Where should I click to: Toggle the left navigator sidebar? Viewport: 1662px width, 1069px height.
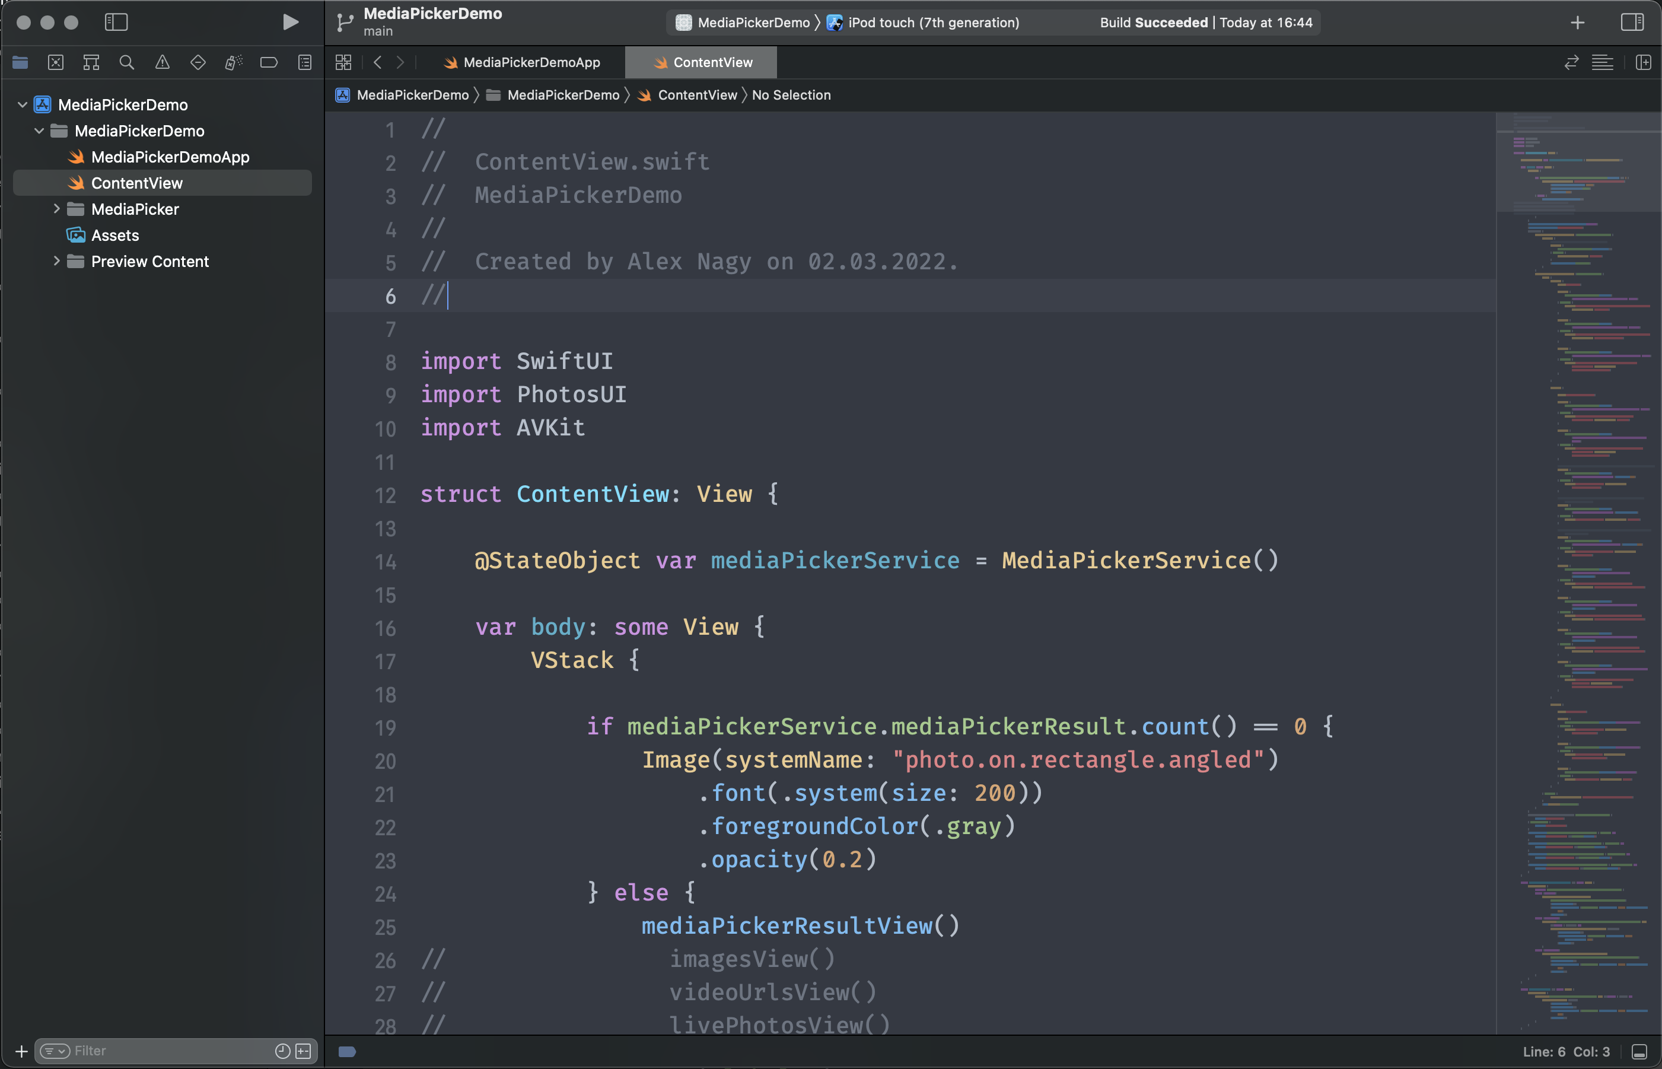(x=116, y=22)
